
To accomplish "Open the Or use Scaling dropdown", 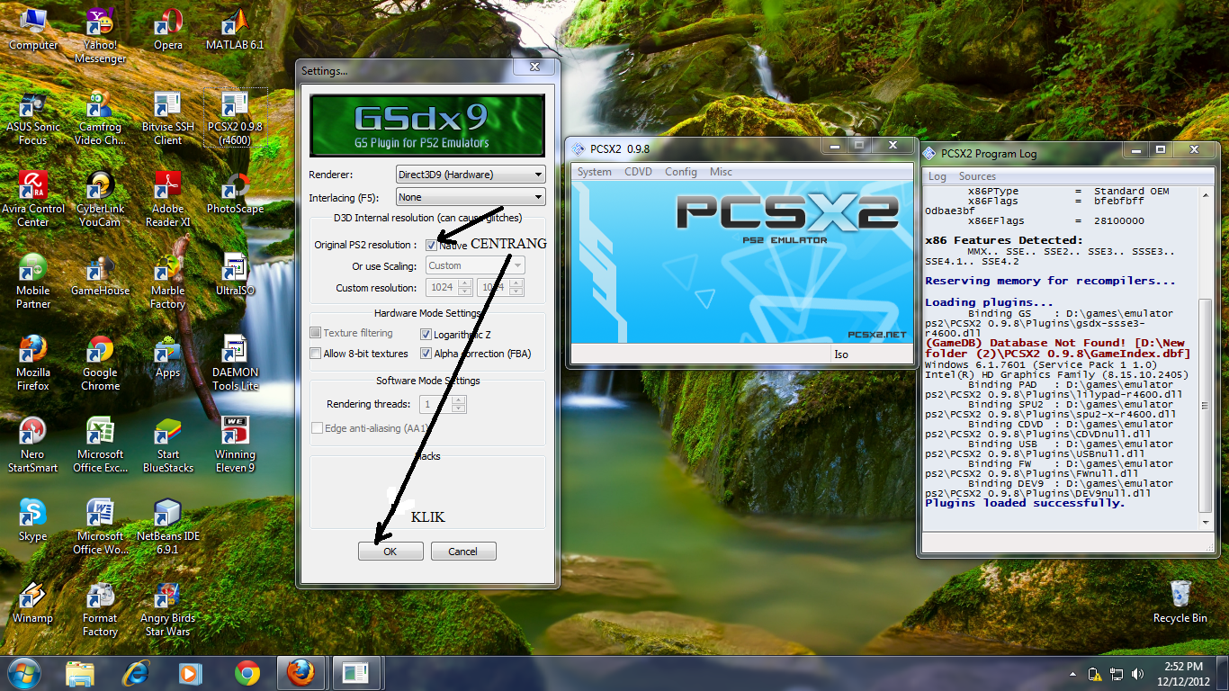I will pyautogui.click(x=474, y=265).
